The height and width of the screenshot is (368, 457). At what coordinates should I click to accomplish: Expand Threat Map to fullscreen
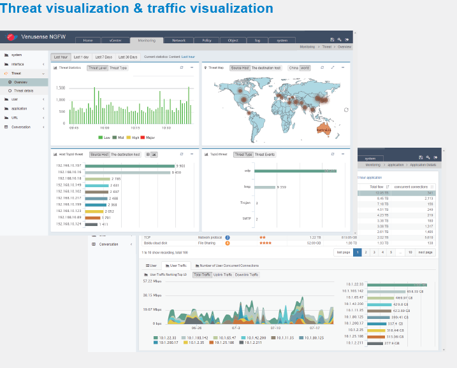point(332,67)
